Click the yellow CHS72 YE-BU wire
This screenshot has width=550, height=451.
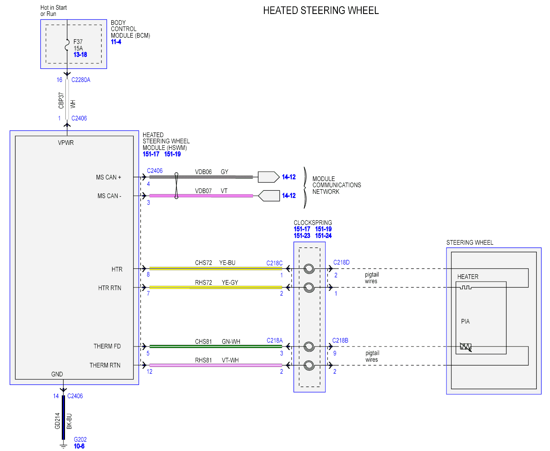[216, 269]
